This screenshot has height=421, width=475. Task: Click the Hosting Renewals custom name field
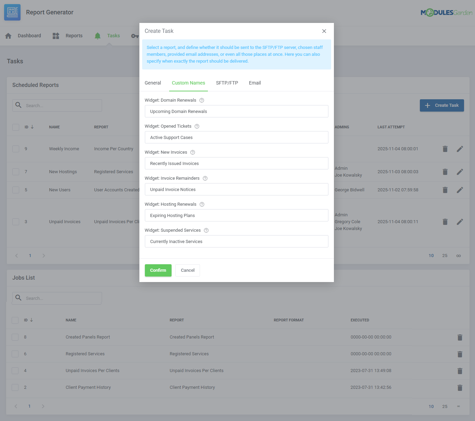point(236,216)
